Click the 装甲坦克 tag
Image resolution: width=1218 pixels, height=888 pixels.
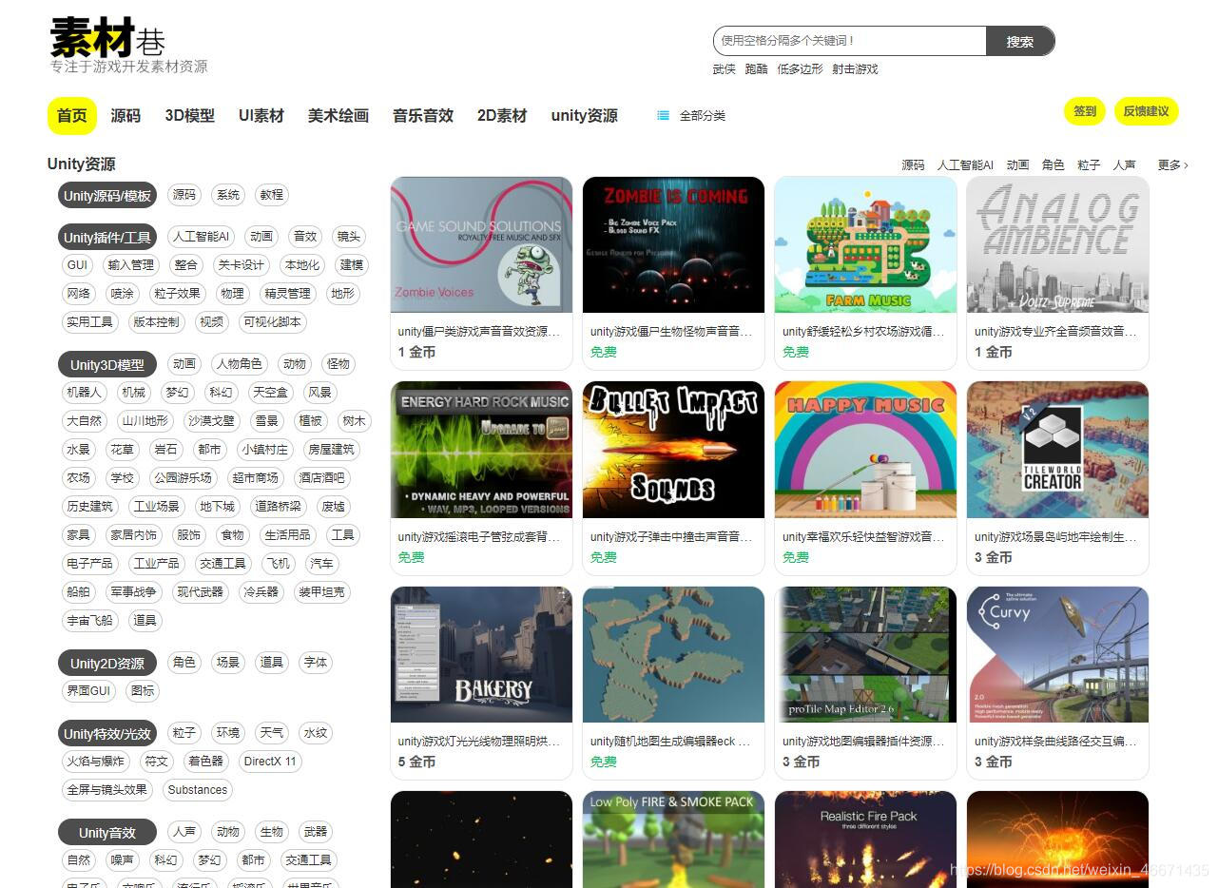pos(321,592)
